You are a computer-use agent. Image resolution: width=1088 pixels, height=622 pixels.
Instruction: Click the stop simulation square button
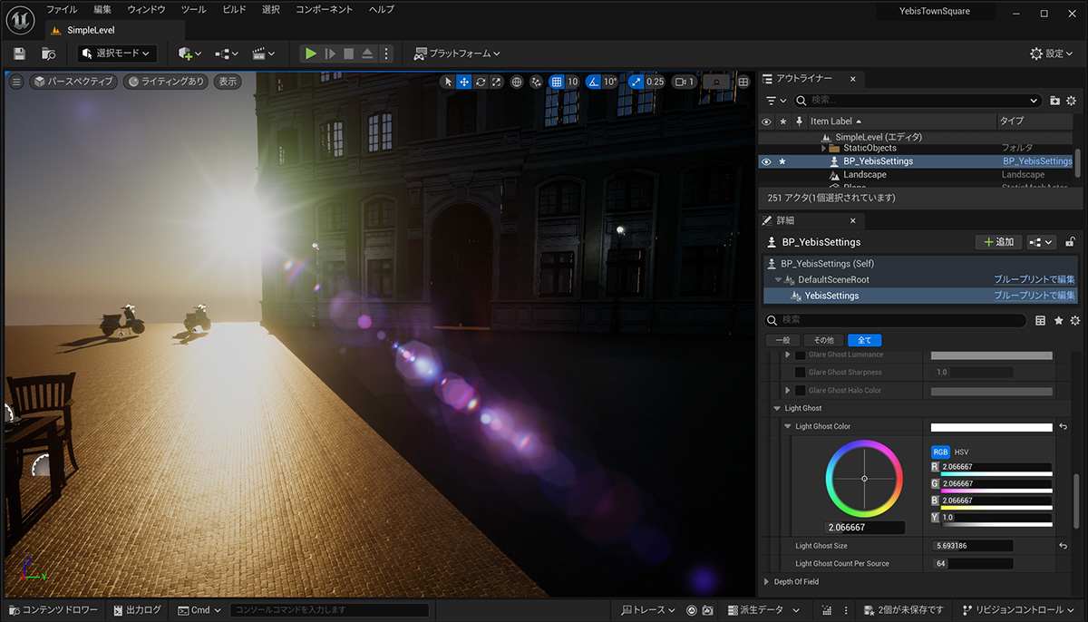click(349, 53)
